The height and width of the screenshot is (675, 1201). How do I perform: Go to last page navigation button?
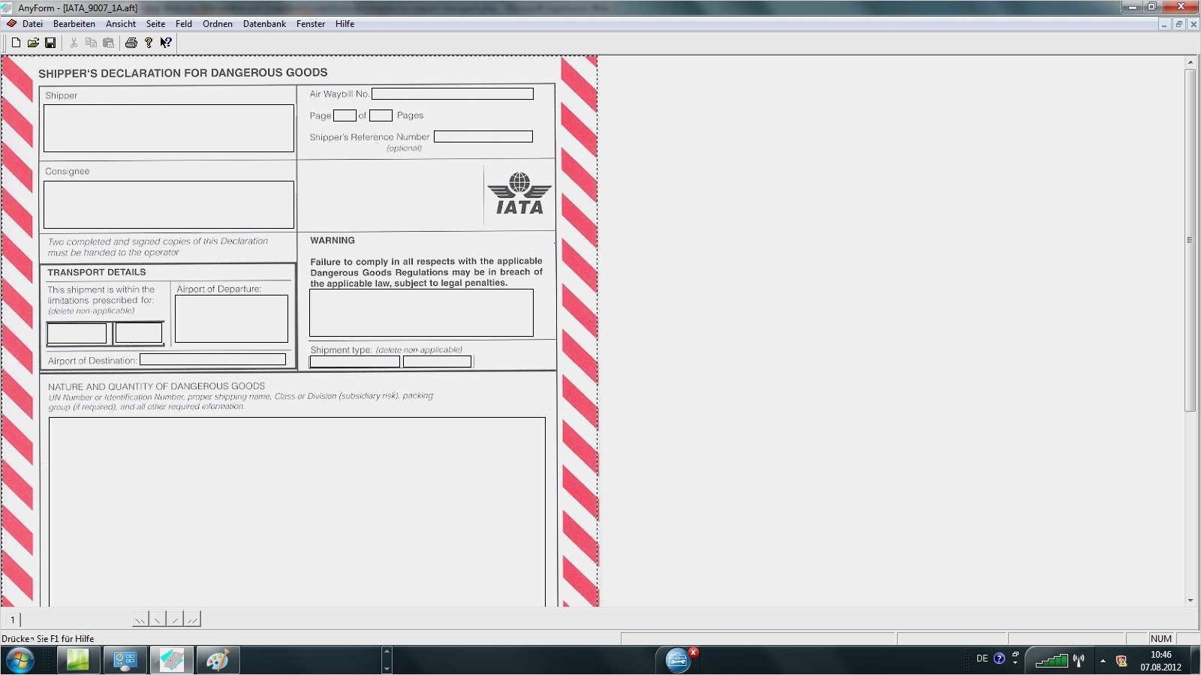point(192,619)
